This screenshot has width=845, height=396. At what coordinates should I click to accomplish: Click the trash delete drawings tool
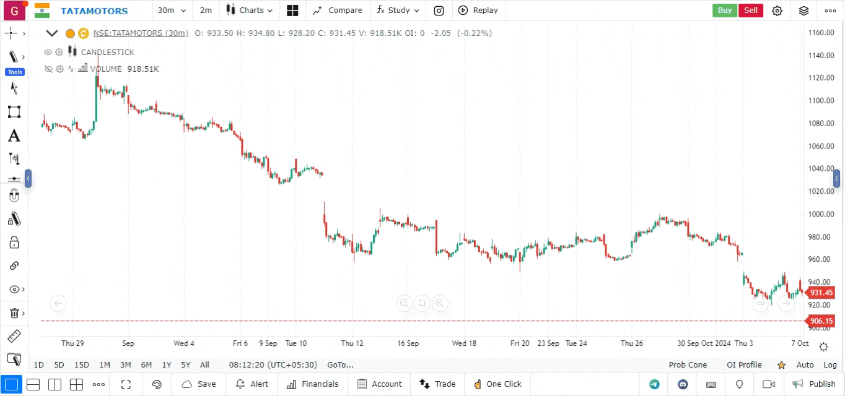coord(14,313)
